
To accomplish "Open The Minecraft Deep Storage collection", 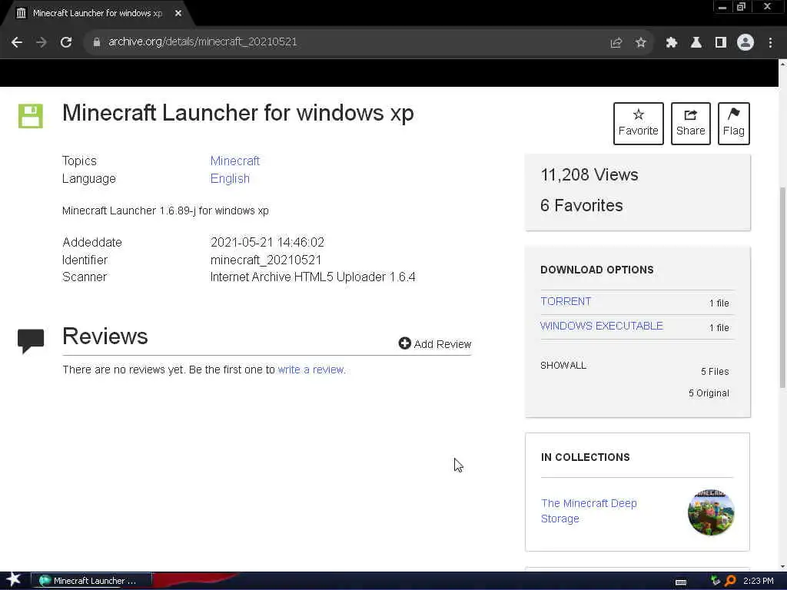I will point(589,511).
